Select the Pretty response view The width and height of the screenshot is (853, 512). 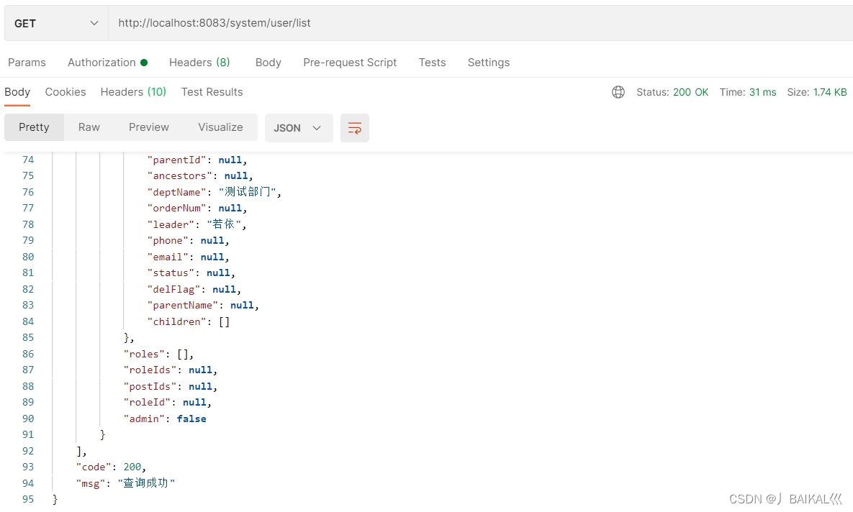[34, 127]
